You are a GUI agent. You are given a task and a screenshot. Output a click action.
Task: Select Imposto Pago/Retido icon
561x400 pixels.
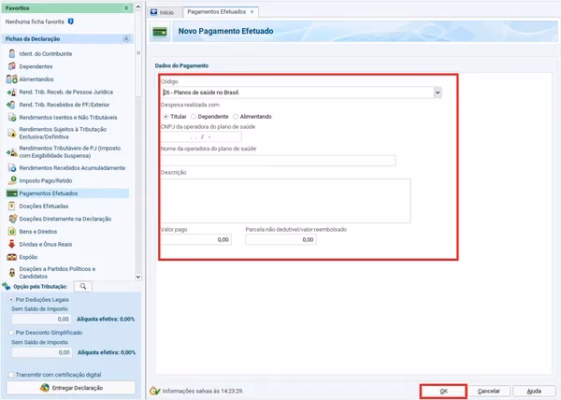tap(11, 180)
